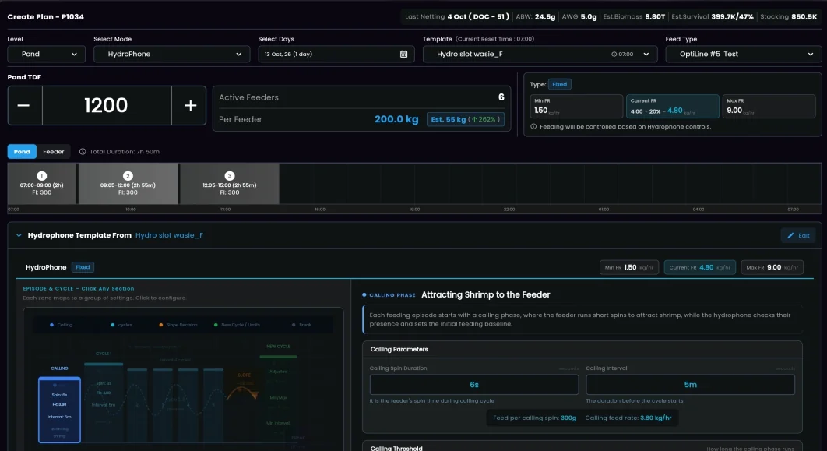Open the Template Hydro slot wasie_F dropdown
Image resolution: width=827 pixels, height=451 pixels.
[540, 54]
